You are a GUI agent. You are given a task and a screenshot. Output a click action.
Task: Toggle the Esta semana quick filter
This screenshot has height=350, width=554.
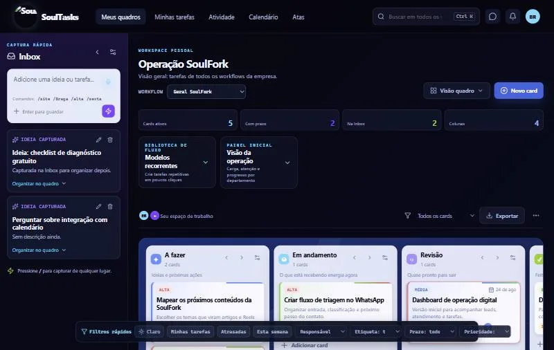click(x=272, y=331)
